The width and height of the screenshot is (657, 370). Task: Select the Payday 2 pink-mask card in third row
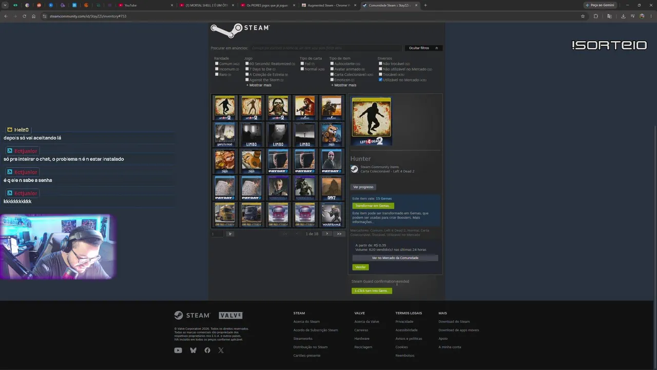[331, 161]
